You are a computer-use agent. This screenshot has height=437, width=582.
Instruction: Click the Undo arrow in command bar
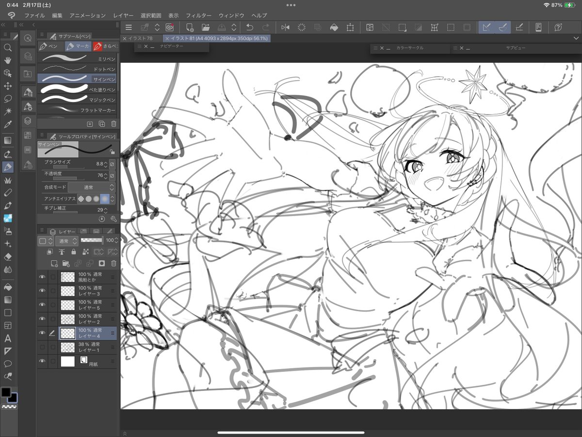point(250,28)
